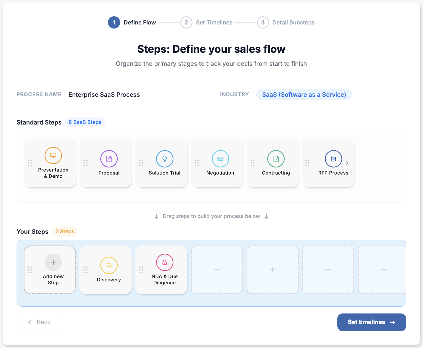Click the third empty step slot plus
The width and height of the screenshot is (423, 348).
pyautogui.click(x=328, y=270)
